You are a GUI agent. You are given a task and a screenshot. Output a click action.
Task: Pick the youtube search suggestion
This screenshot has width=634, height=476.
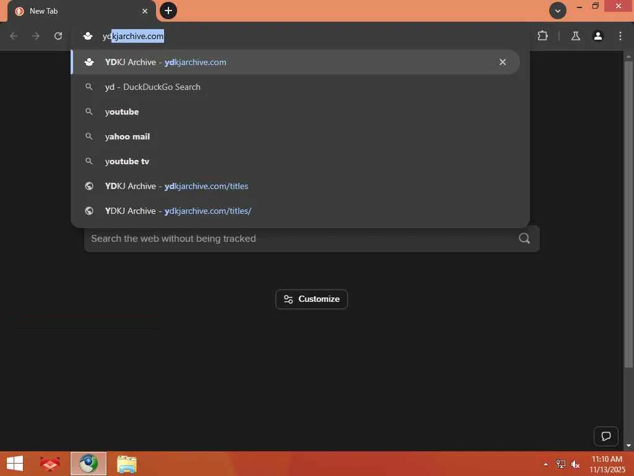click(295, 112)
